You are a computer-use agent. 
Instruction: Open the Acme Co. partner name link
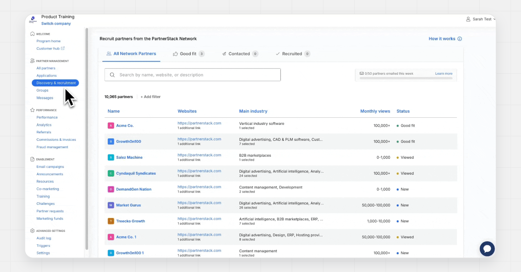click(125, 126)
